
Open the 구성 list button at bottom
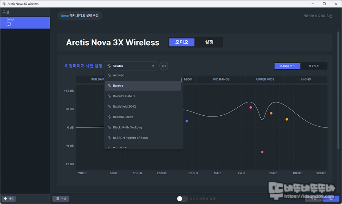[61, 199]
